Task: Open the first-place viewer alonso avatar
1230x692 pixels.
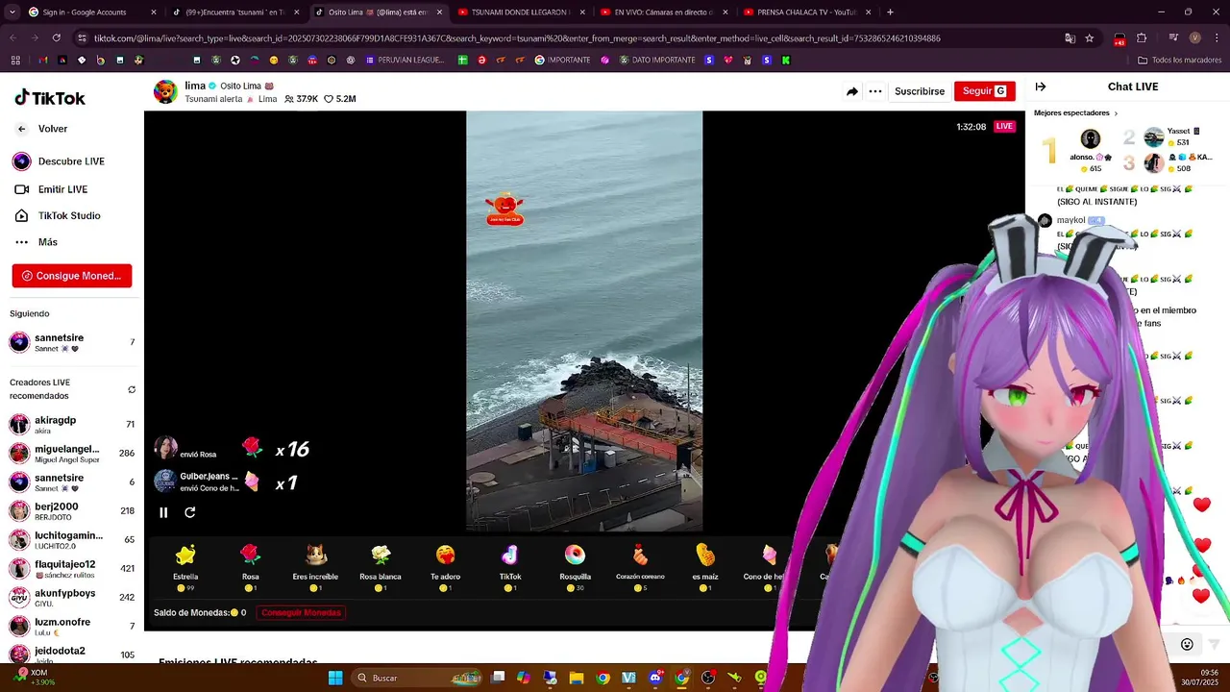Action: tap(1090, 140)
